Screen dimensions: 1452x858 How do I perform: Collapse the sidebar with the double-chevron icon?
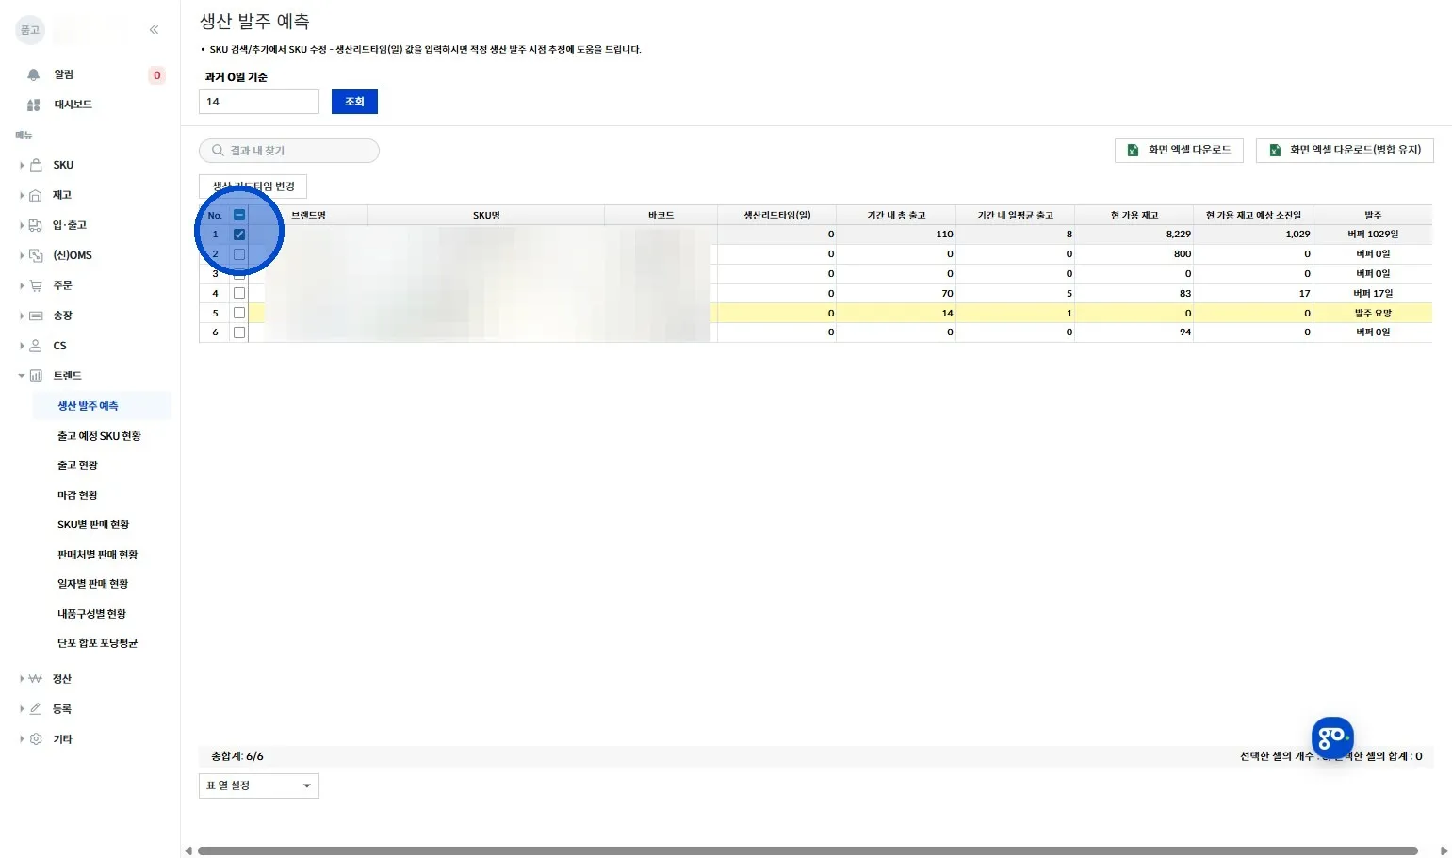[154, 30]
